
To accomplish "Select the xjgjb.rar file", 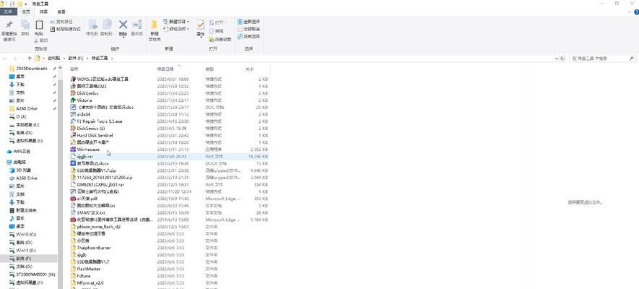I will [169, 157].
